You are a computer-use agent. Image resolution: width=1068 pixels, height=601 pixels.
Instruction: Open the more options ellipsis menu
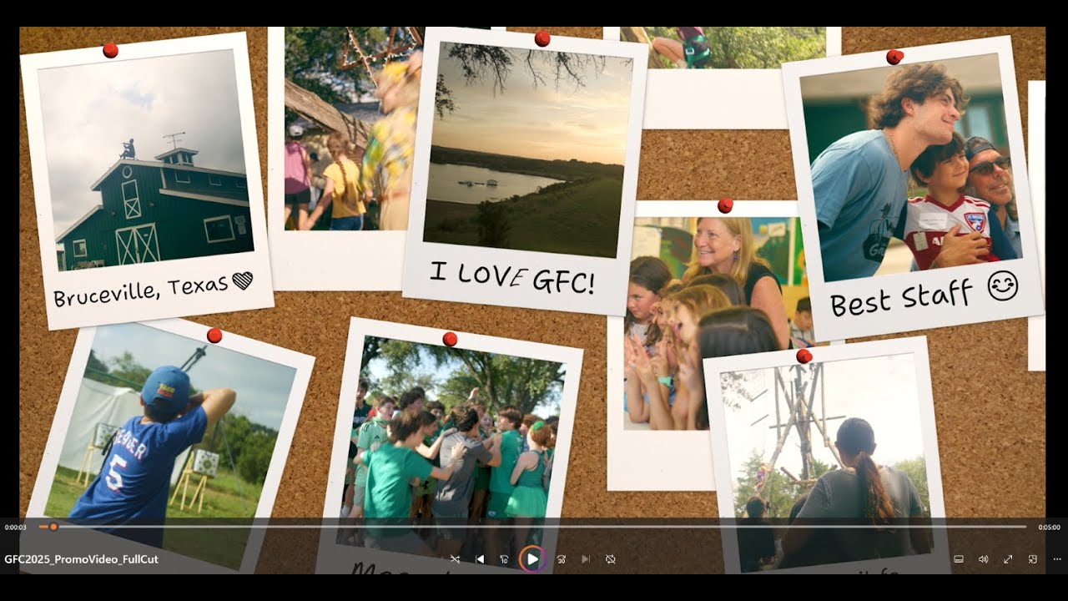tap(1057, 559)
